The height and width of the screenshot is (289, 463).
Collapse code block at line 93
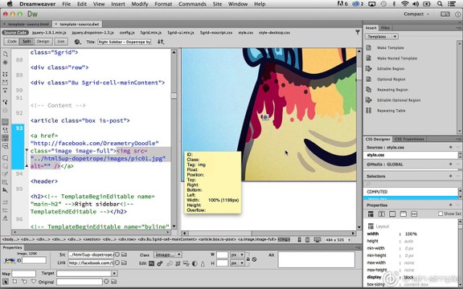pyautogui.click(x=27, y=150)
